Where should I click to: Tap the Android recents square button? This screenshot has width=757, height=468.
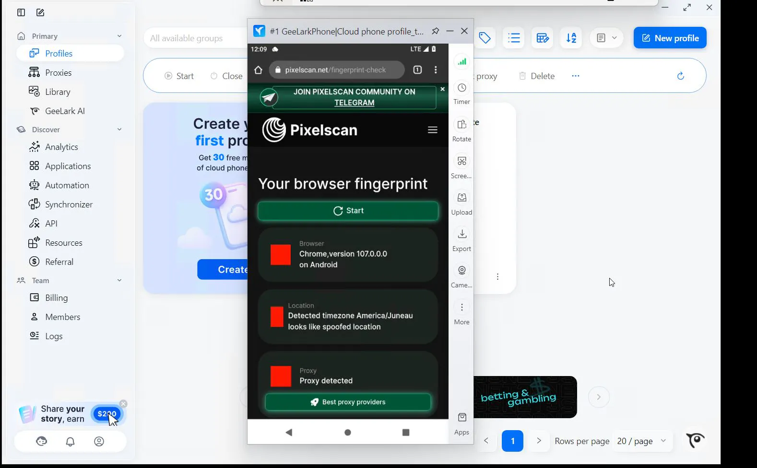(406, 432)
